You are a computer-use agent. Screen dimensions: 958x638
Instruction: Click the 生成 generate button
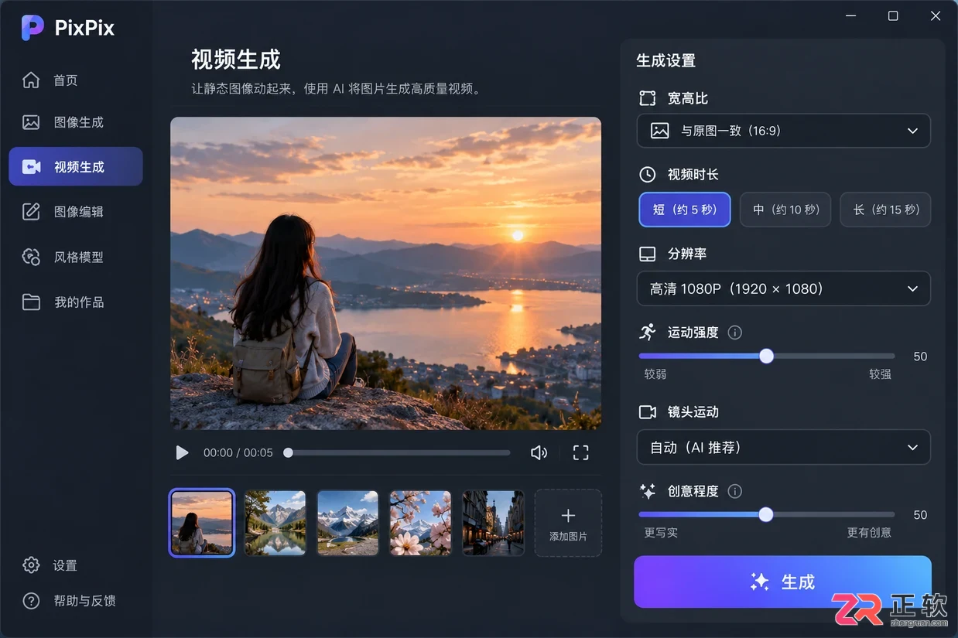[x=782, y=582]
